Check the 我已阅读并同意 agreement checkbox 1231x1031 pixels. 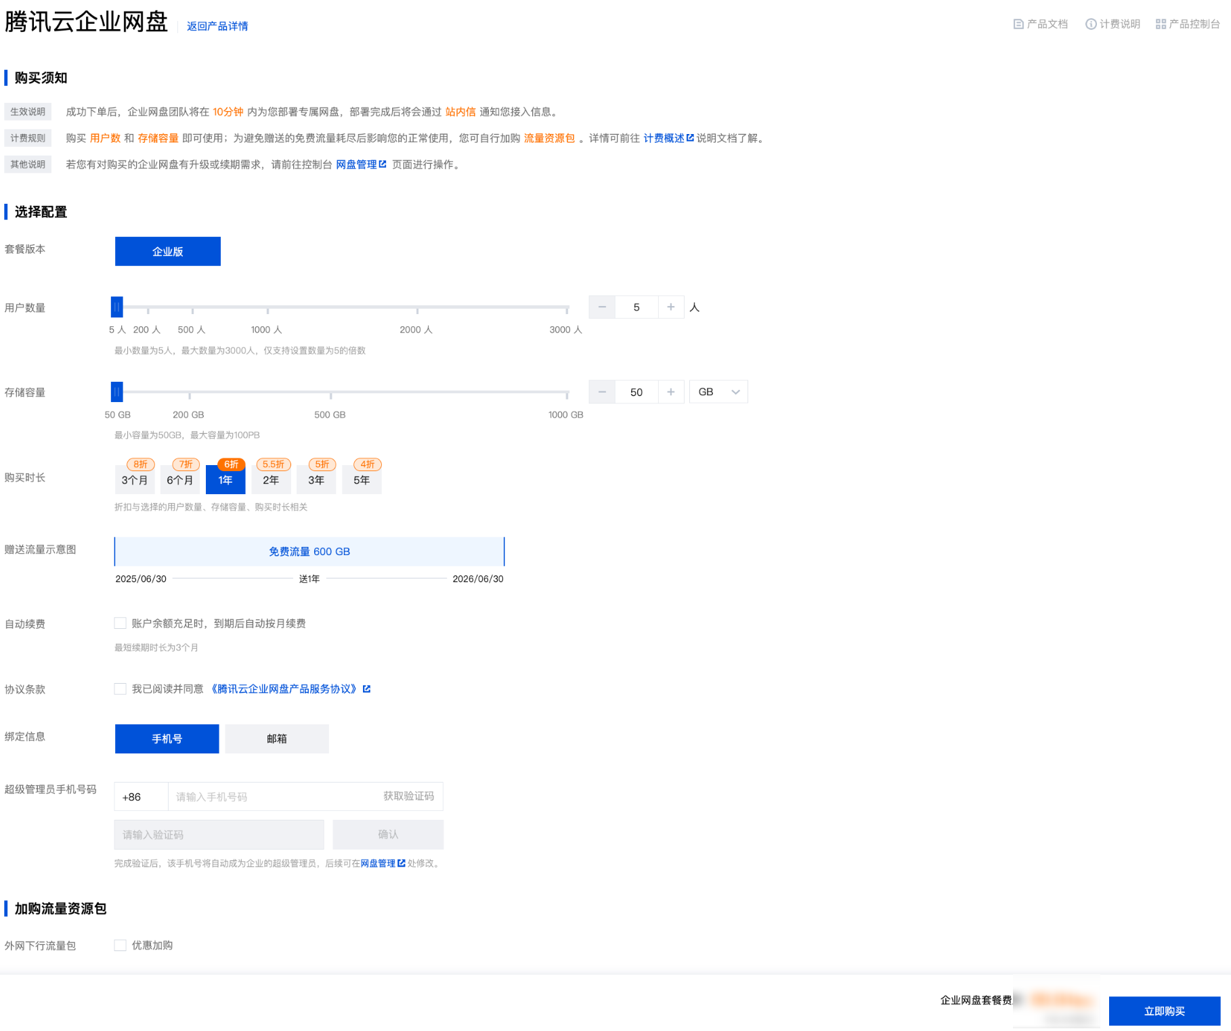click(121, 689)
